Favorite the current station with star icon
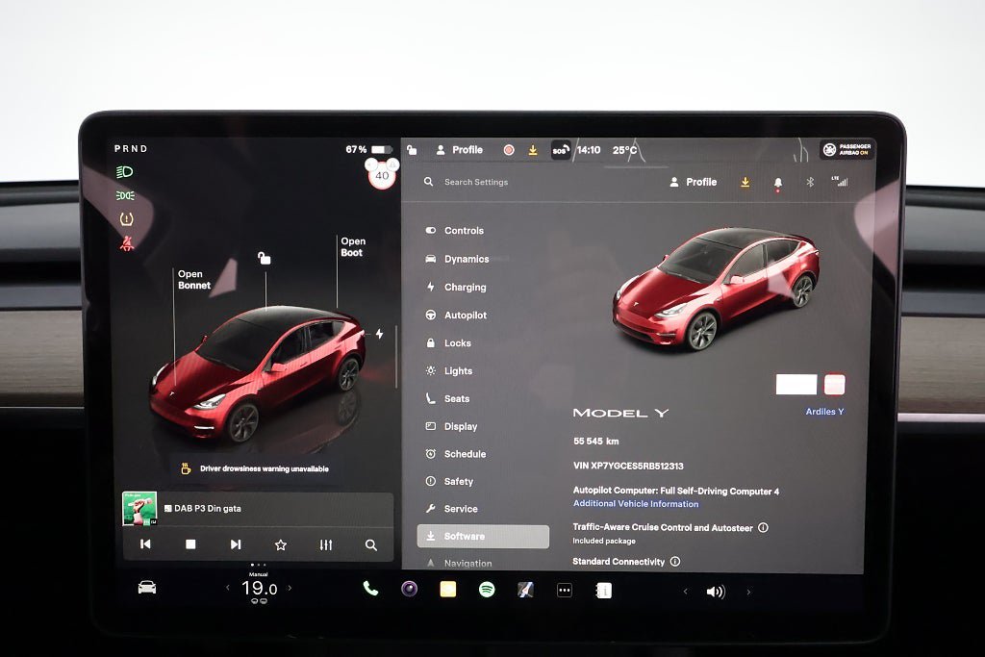The height and width of the screenshot is (657, 985). click(x=281, y=544)
